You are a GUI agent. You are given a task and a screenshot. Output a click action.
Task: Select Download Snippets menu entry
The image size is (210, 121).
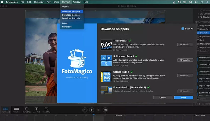pyautogui.click(x=72, y=11)
